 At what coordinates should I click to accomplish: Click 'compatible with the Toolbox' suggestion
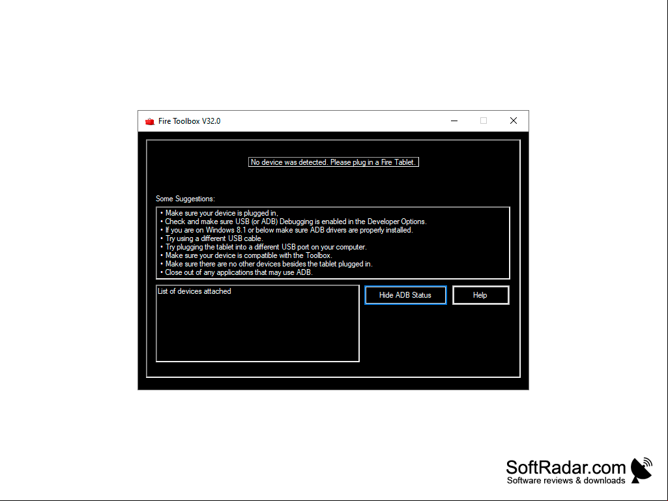[x=246, y=255]
